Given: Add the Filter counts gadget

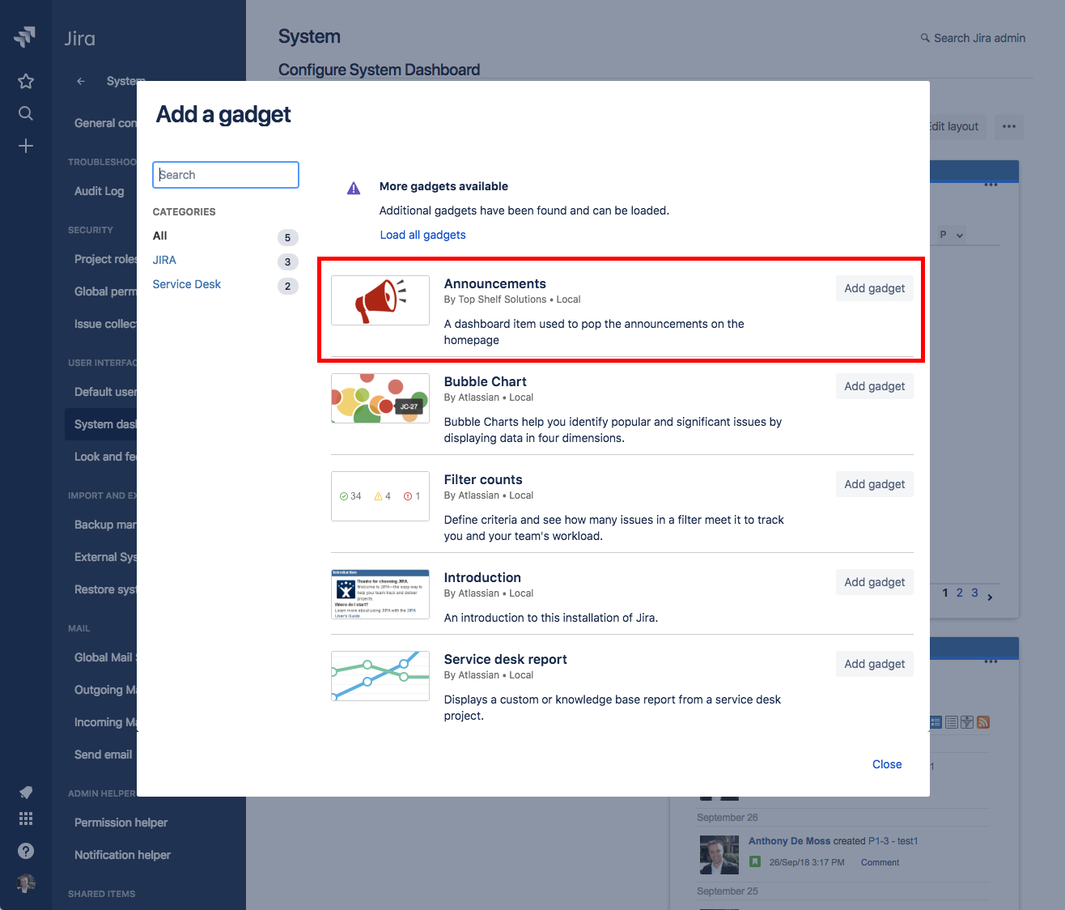Looking at the screenshot, I should (875, 484).
